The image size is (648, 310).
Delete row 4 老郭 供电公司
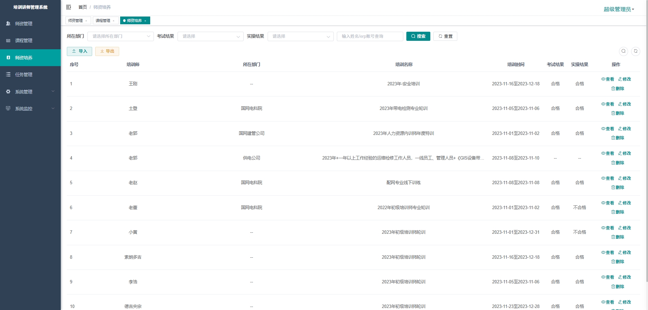618,163
